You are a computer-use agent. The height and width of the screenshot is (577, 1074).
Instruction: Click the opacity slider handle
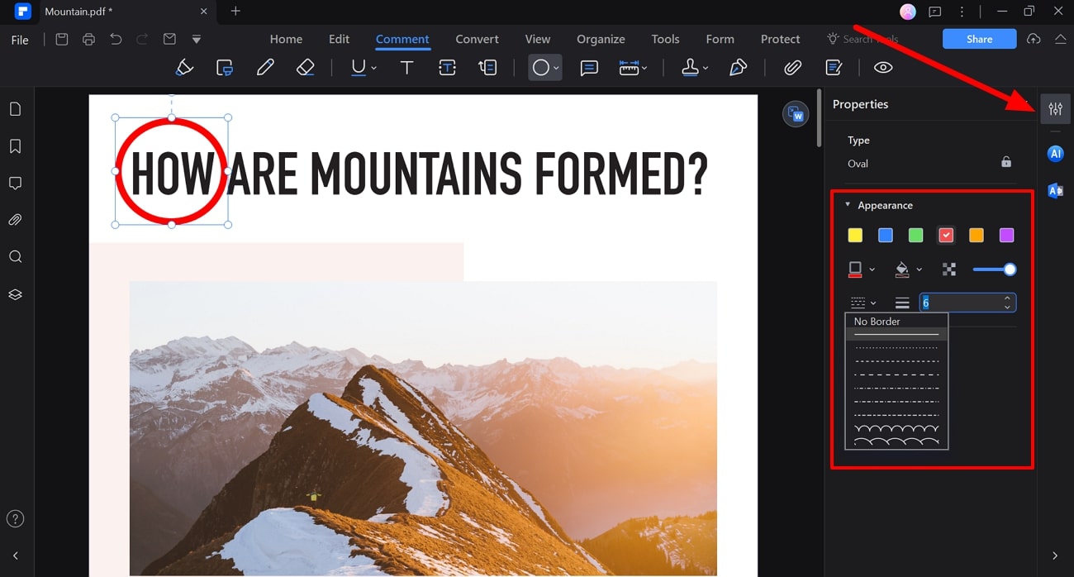[x=1010, y=269]
